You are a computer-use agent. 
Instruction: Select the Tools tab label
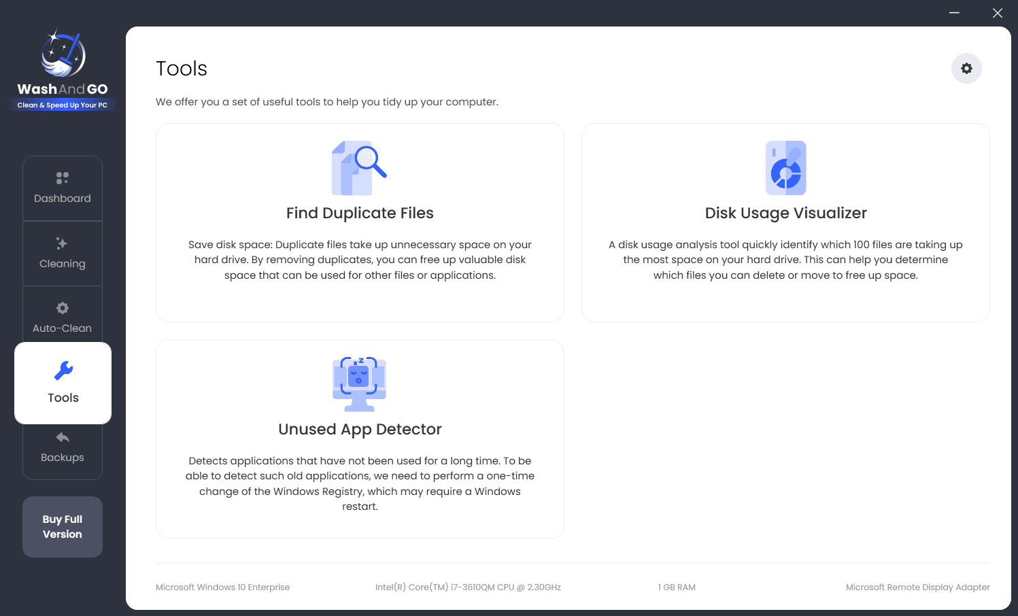(63, 398)
